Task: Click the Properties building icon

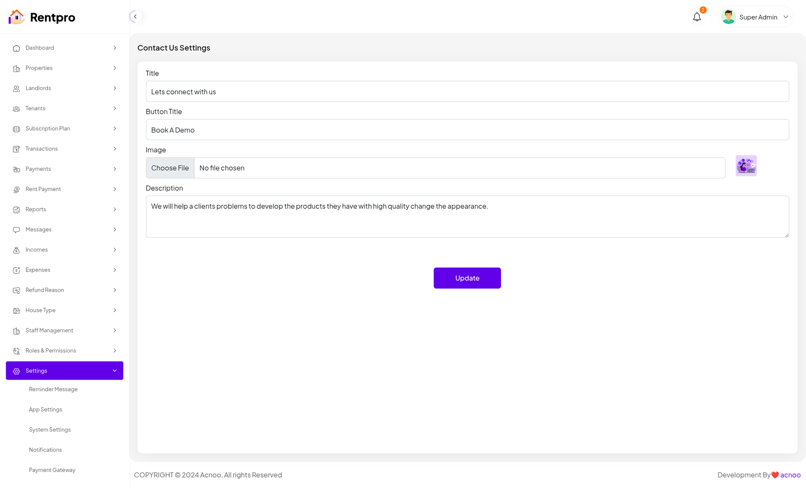Action: 16,68
